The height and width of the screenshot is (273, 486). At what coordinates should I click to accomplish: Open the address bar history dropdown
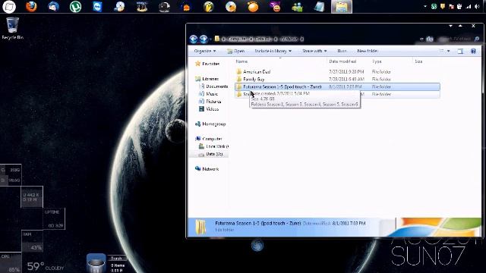click(421, 39)
